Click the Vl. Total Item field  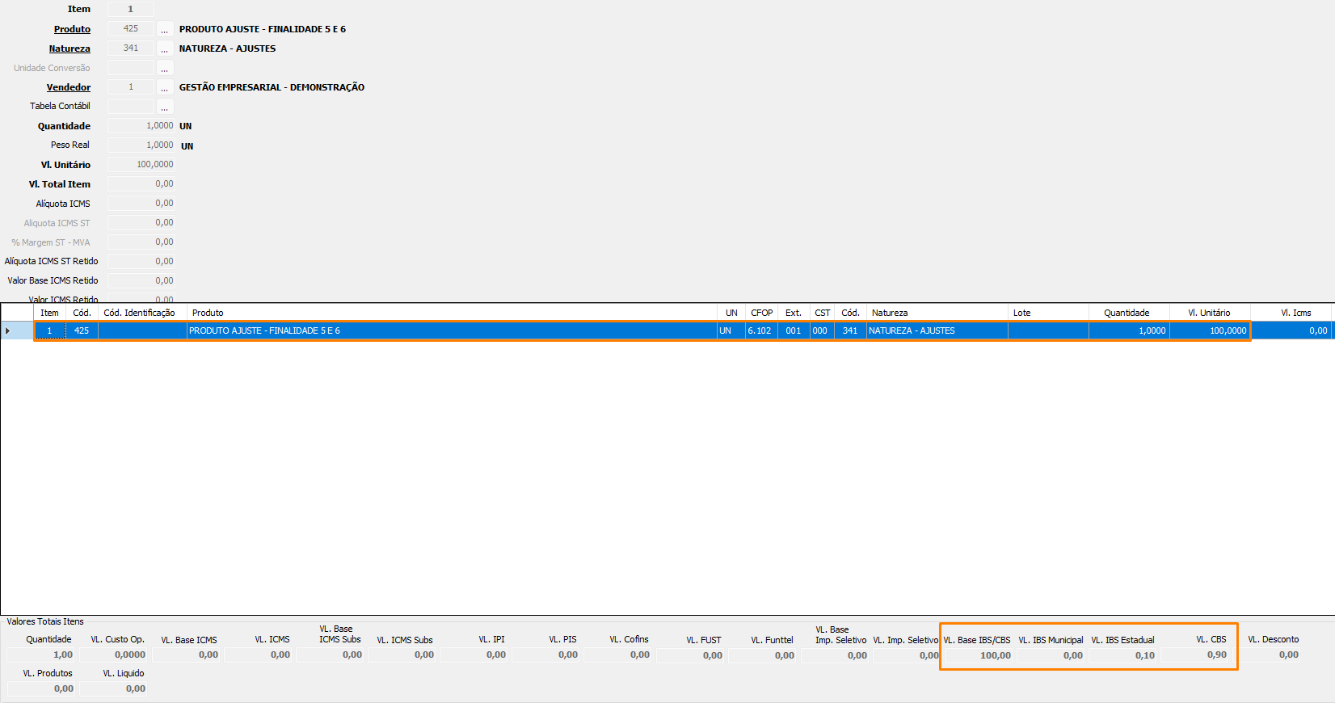click(x=141, y=184)
